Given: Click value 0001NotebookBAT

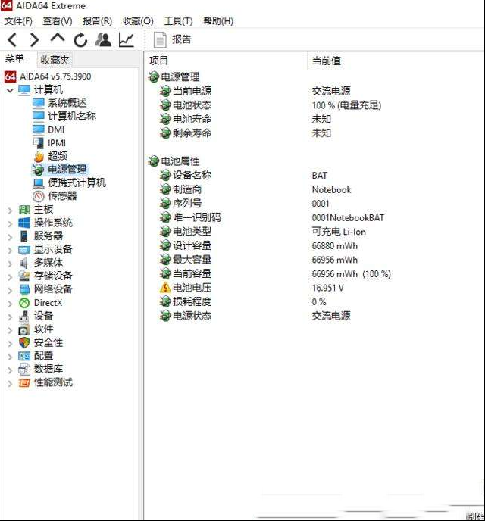Looking at the screenshot, I should (x=348, y=218).
